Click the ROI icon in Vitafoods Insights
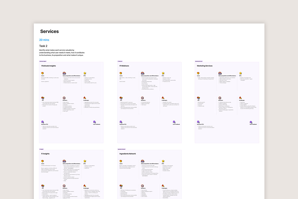The image size is (298, 199). pos(43,98)
